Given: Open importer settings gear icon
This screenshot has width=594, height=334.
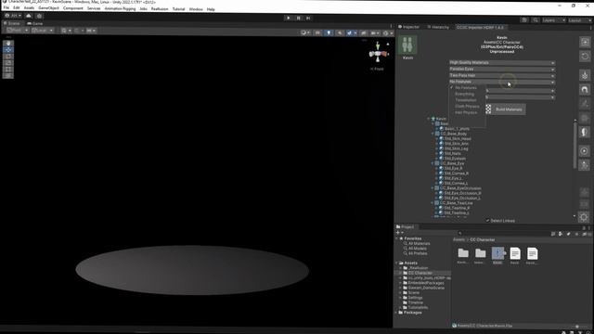Looking at the screenshot, I should pyautogui.click(x=584, y=217).
